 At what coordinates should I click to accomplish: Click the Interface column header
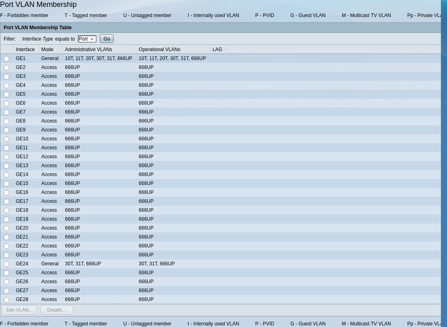[x=25, y=49]
